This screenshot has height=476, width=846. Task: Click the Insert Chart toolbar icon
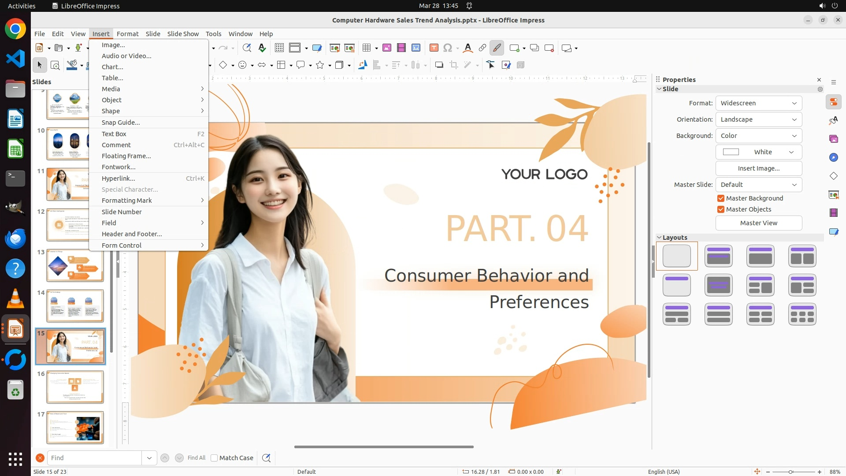click(x=416, y=48)
